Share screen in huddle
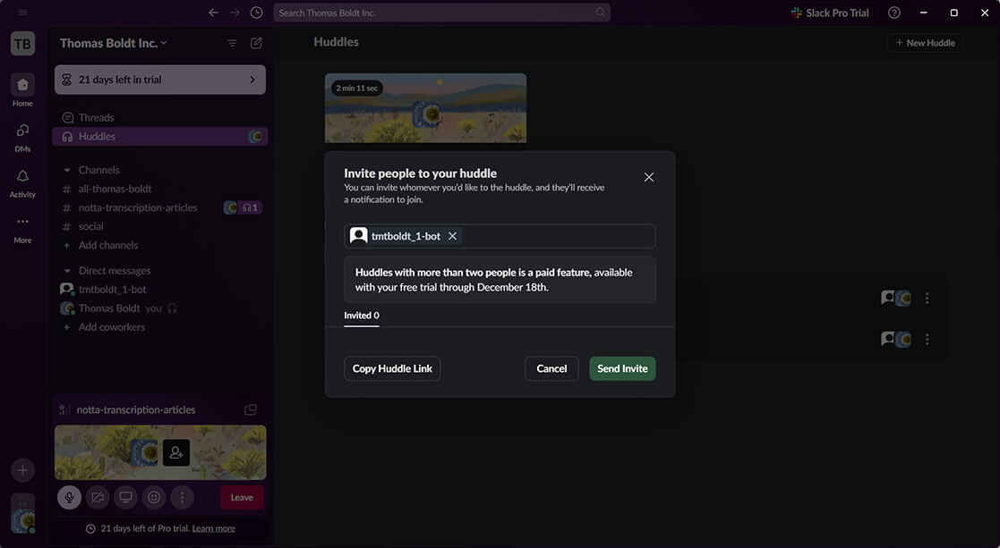Image resolution: width=1000 pixels, height=548 pixels. 125,498
